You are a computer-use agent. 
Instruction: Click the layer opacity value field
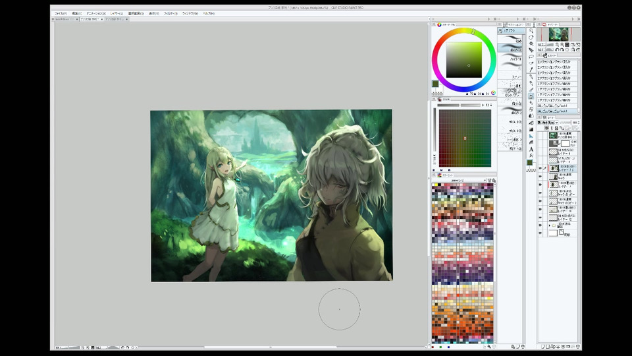tap(575, 123)
